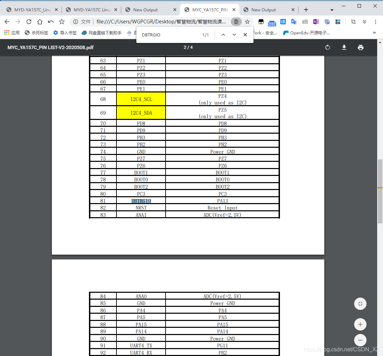Rotate the PDF document

(328, 47)
